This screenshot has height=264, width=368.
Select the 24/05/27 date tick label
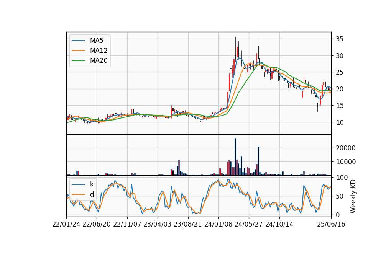pos(249,224)
